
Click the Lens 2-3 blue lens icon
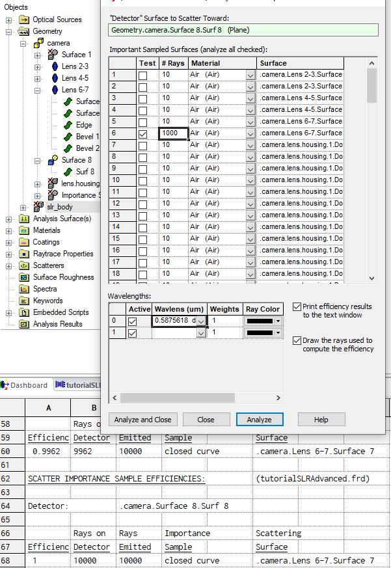point(55,66)
